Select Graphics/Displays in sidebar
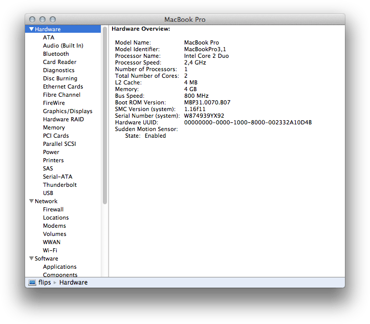The width and height of the screenshot is (370, 324). [x=68, y=111]
